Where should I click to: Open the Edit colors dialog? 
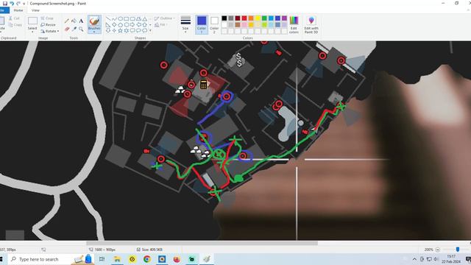pos(294,24)
